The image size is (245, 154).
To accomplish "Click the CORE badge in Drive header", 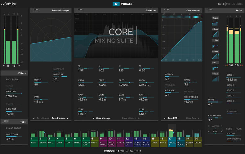I will coord(210,10).
